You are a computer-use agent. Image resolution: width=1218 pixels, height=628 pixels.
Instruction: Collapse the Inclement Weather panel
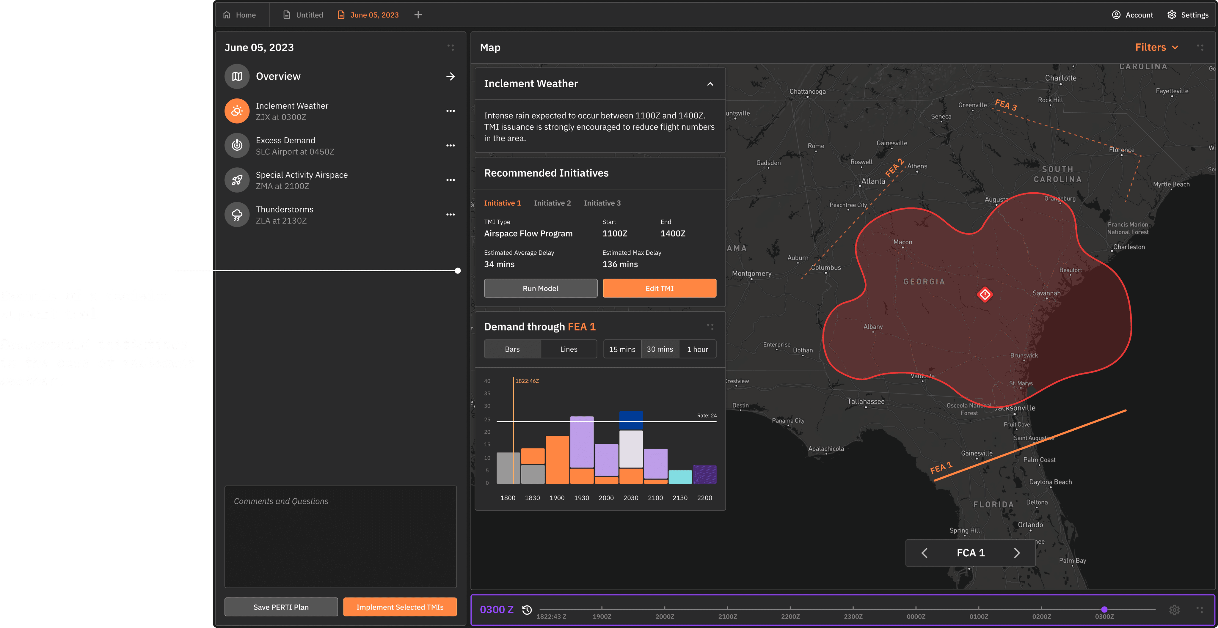point(710,84)
